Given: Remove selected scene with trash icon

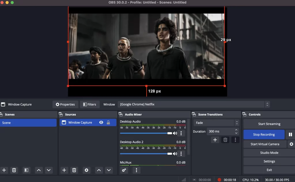Looking at the screenshot, I should [x=14, y=170].
